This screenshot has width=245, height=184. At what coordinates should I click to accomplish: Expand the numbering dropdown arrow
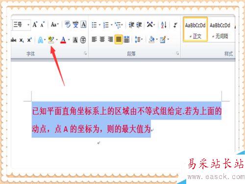[112, 25]
